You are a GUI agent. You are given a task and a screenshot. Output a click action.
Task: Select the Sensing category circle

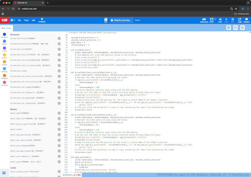[x=5, y=69]
